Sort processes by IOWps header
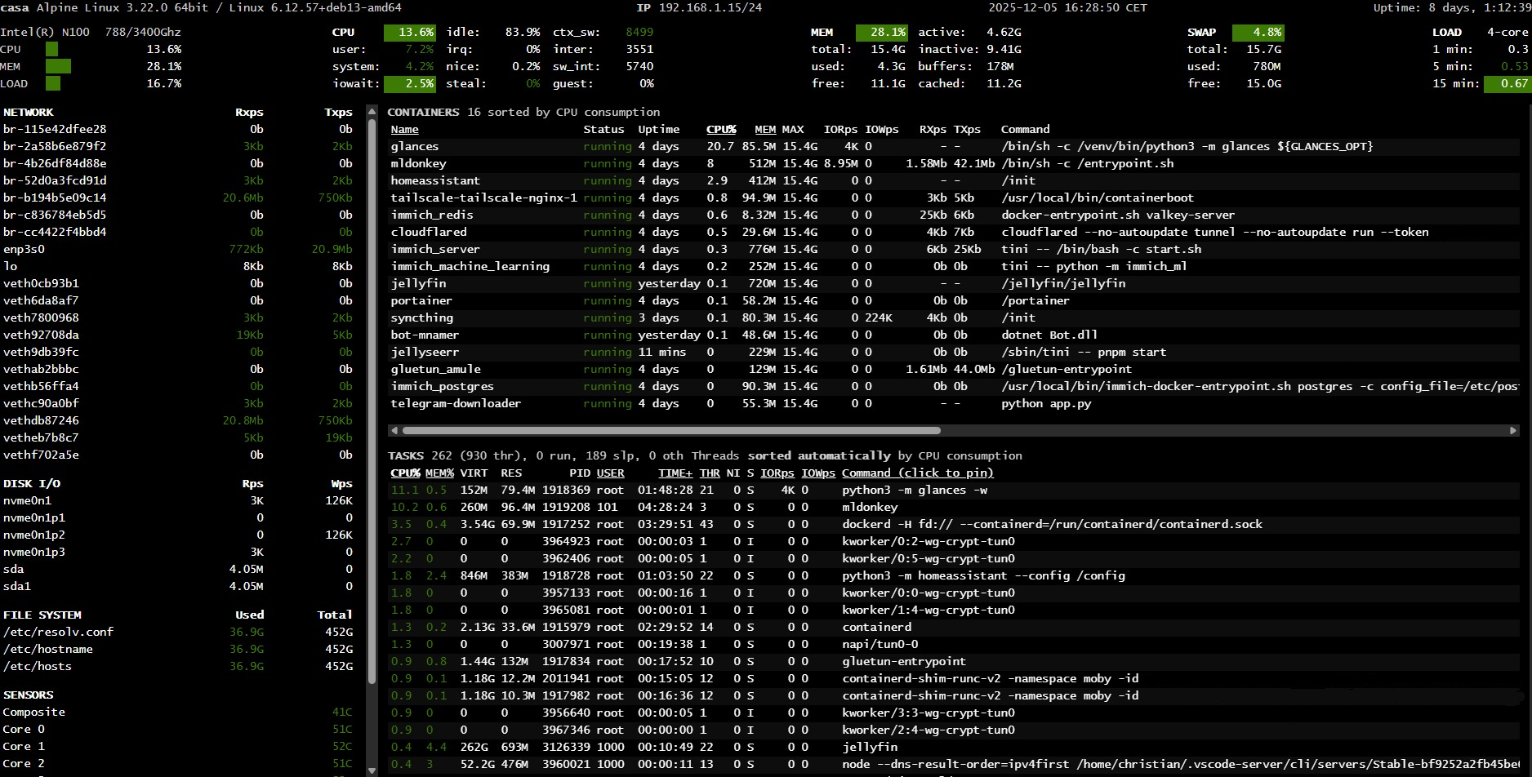The height and width of the screenshot is (777, 1532). point(818,473)
